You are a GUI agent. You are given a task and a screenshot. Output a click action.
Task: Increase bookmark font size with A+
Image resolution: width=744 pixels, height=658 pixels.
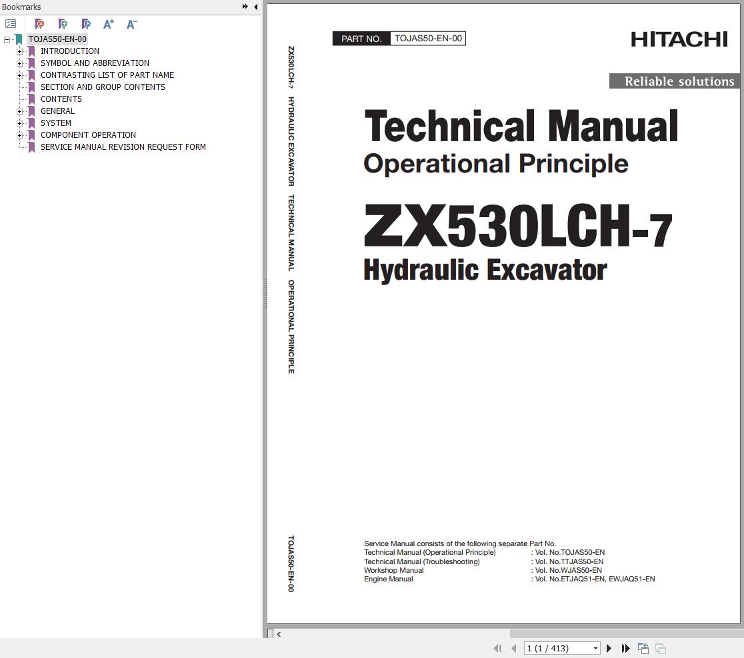(109, 24)
